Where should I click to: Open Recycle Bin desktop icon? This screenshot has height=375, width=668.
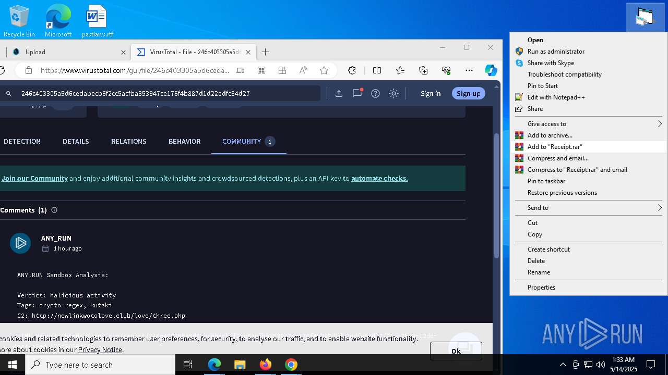(19, 21)
